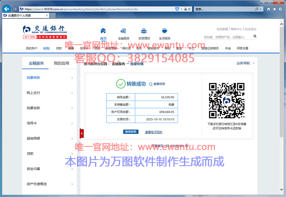Image resolution: width=286 pixels, height=197 pixels.
Task: Click the Bank of Communications logo
Action: (45, 32)
